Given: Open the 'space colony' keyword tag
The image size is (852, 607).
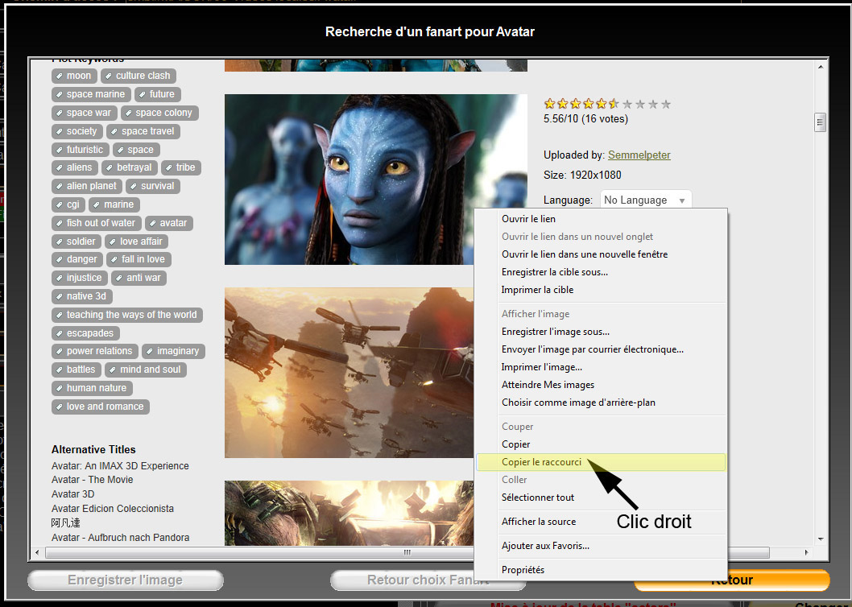Looking at the screenshot, I should [x=159, y=113].
